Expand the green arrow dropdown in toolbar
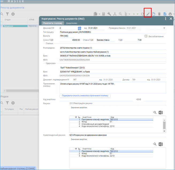 click(x=137, y=14)
